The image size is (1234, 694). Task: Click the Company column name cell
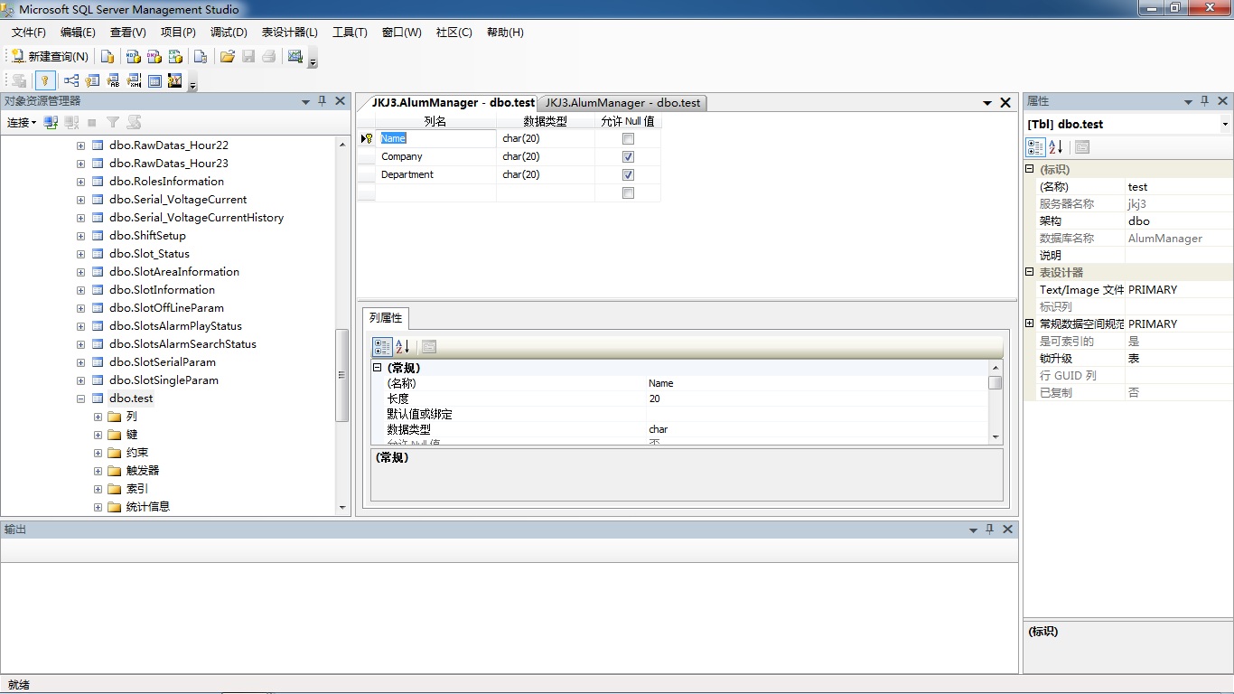tap(435, 156)
